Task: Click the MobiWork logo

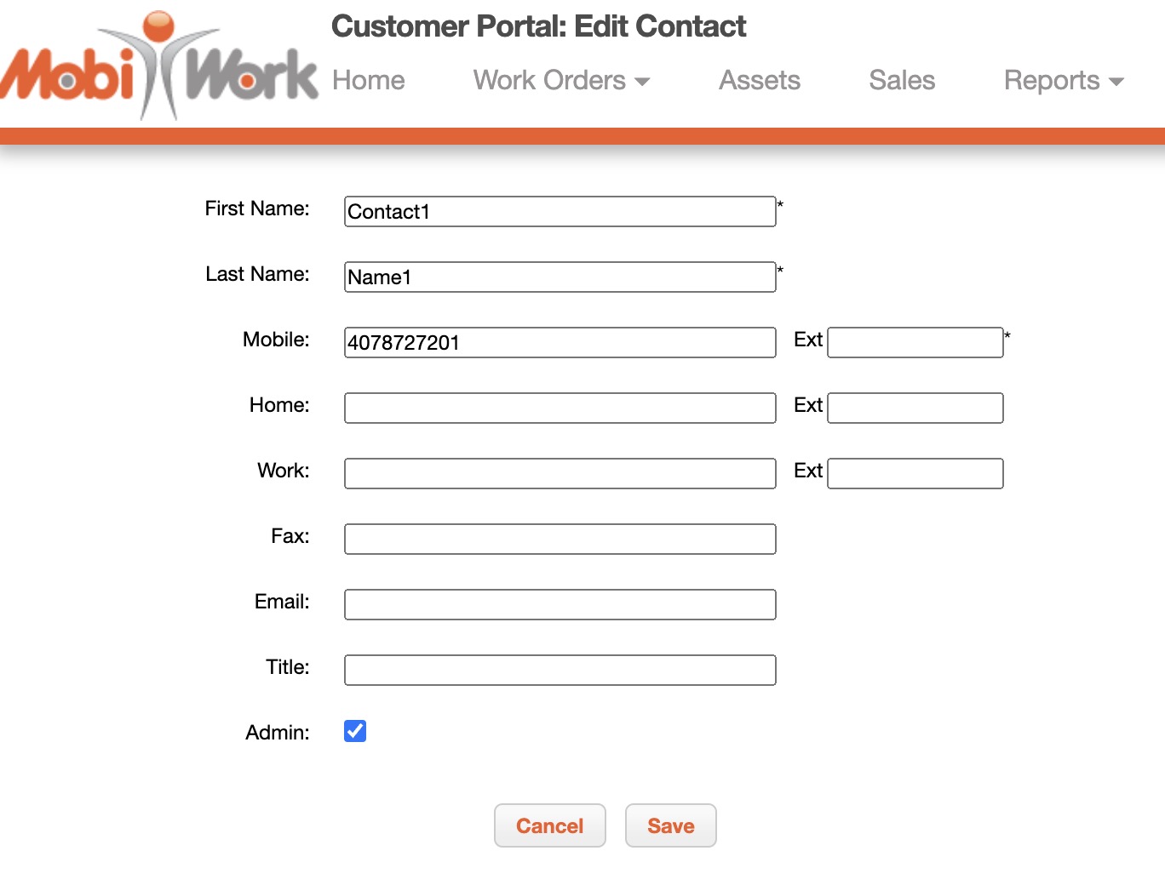Action: pos(159,68)
